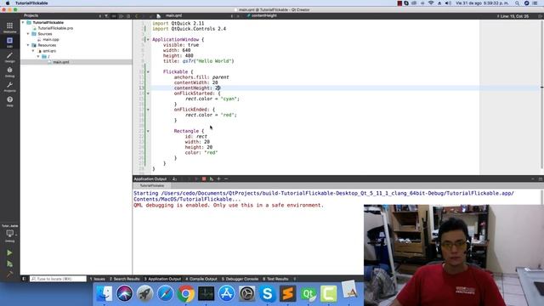Open Safari from the Dock
Viewport: 544px width, 306px height.
tap(166, 294)
